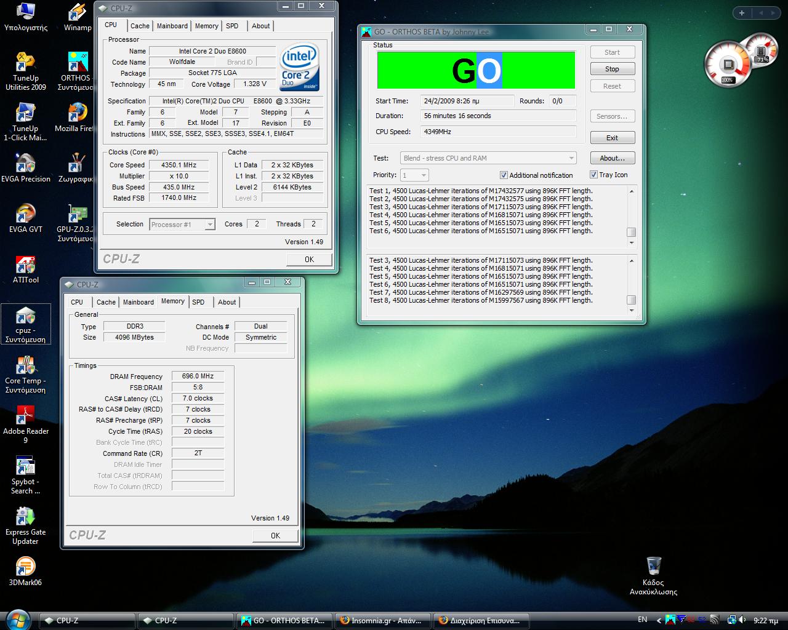Toggle Additional notification checkbox
The height and width of the screenshot is (630, 788).
[504, 175]
